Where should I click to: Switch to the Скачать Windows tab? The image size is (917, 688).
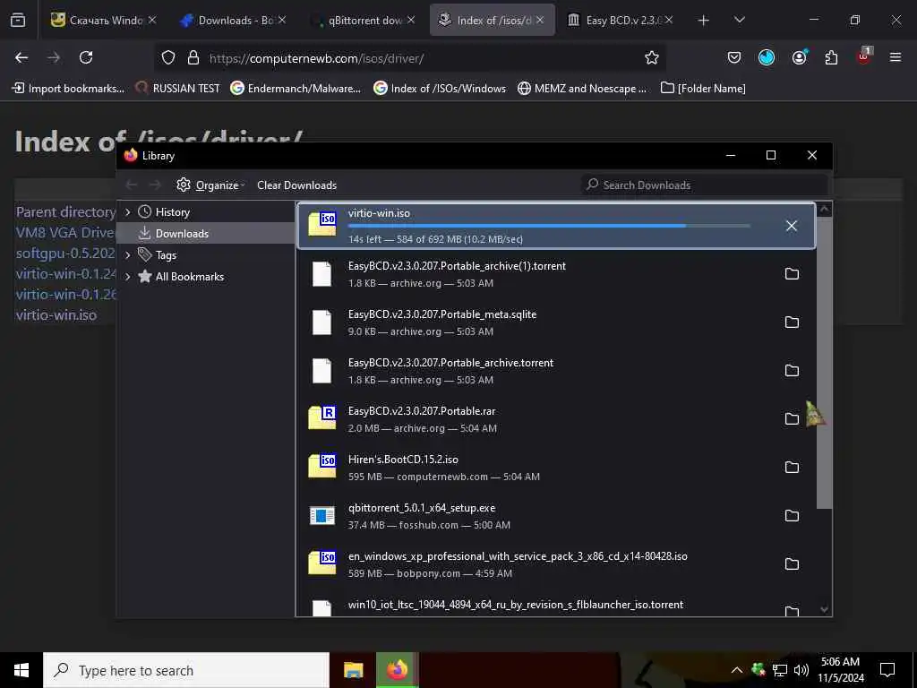104,20
